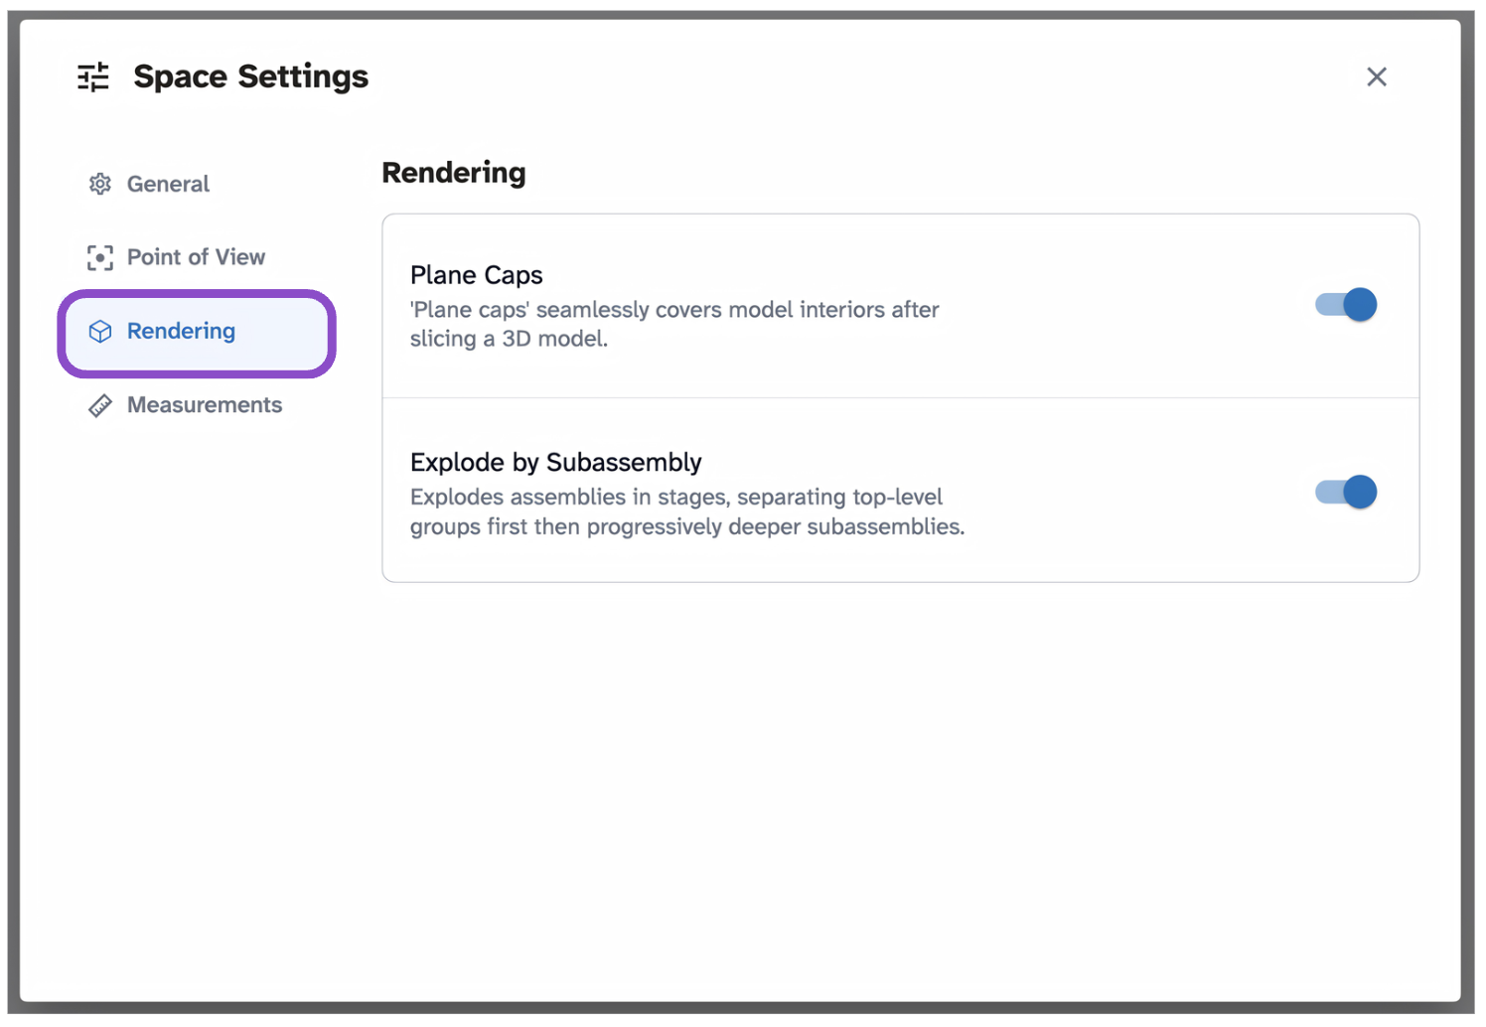
Task: Click the General gear icon
Action: pos(99,184)
